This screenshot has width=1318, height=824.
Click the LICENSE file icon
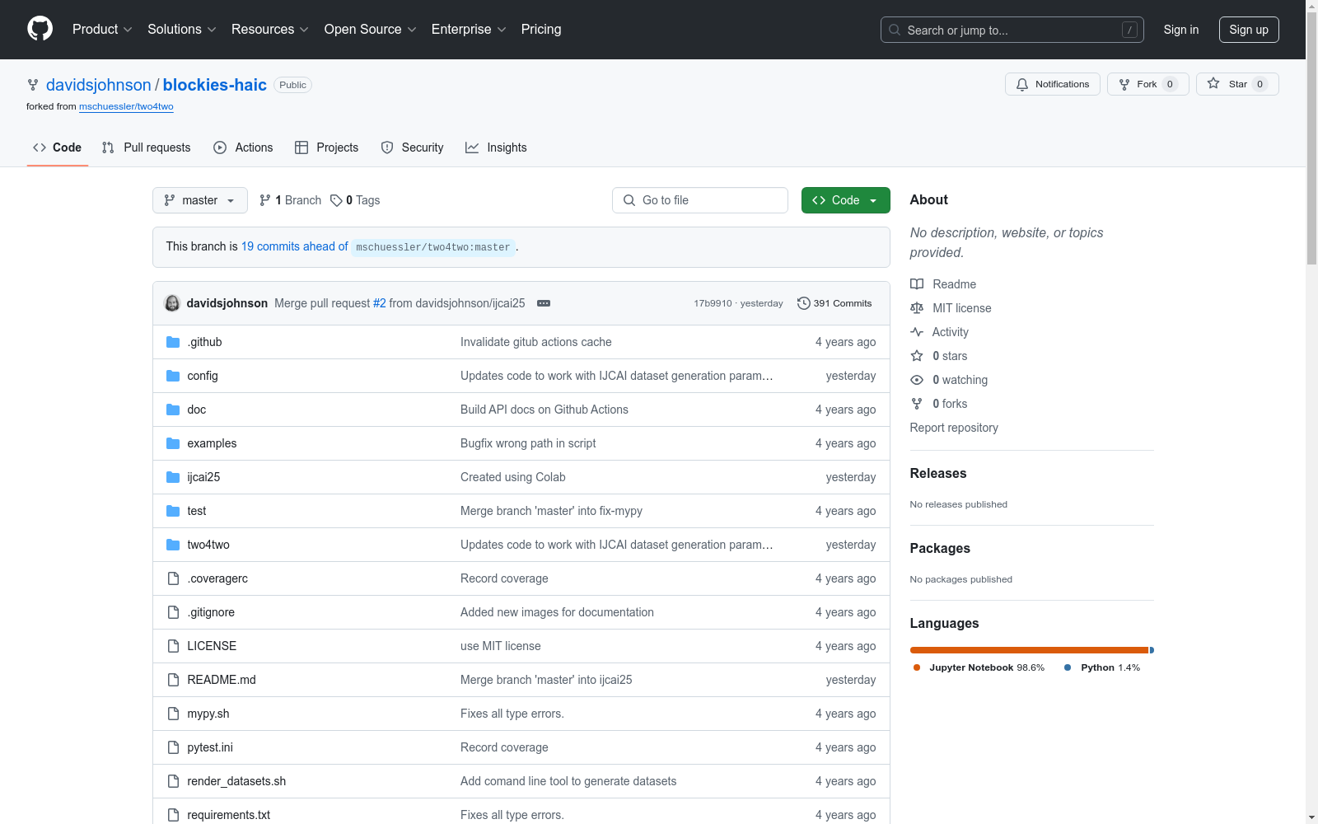click(x=173, y=646)
